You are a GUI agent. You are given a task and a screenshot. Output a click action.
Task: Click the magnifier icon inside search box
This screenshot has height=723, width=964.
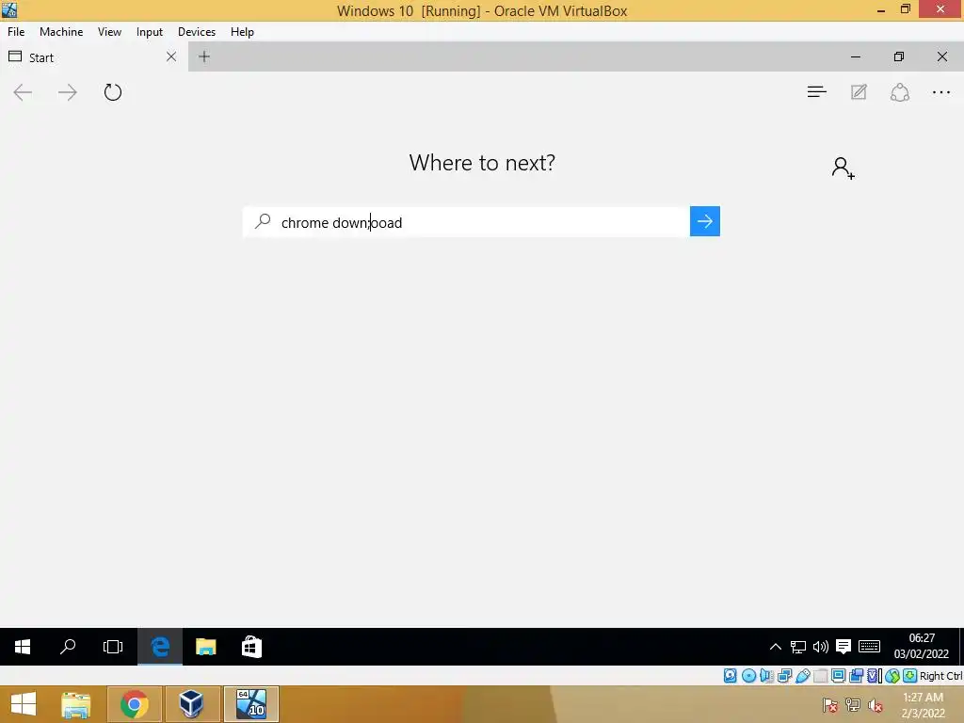pyautogui.click(x=264, y=220)
